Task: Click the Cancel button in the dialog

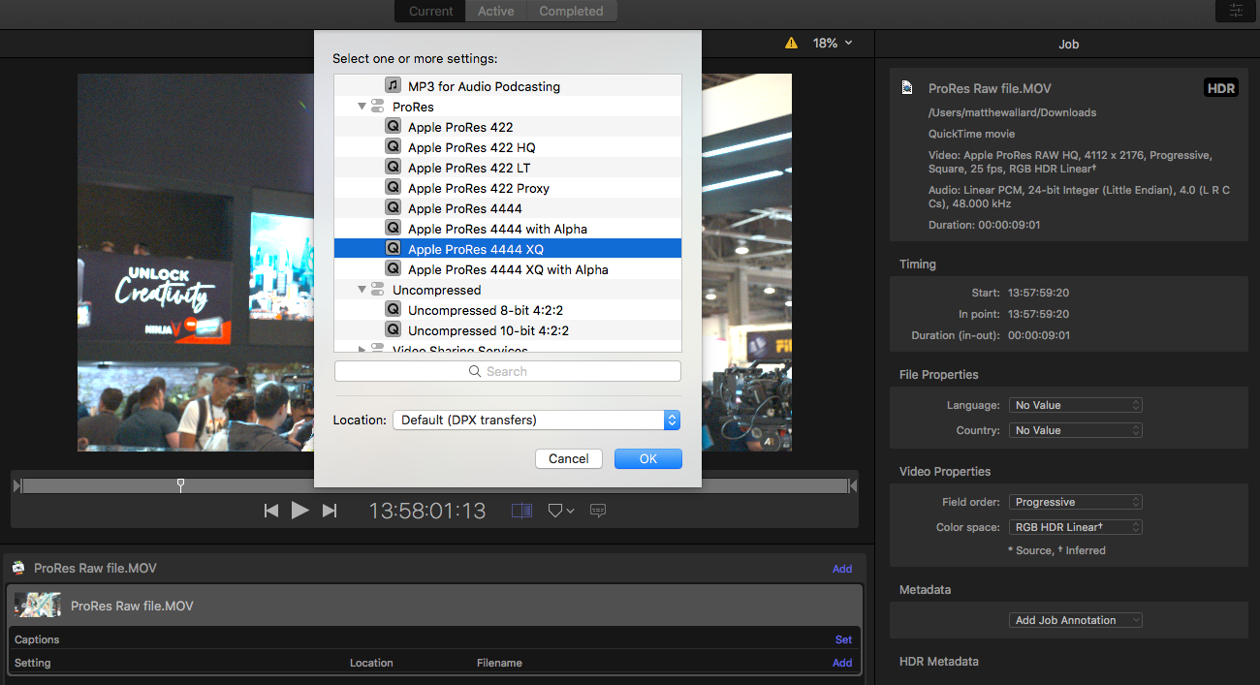Action: tap(568, 458)
